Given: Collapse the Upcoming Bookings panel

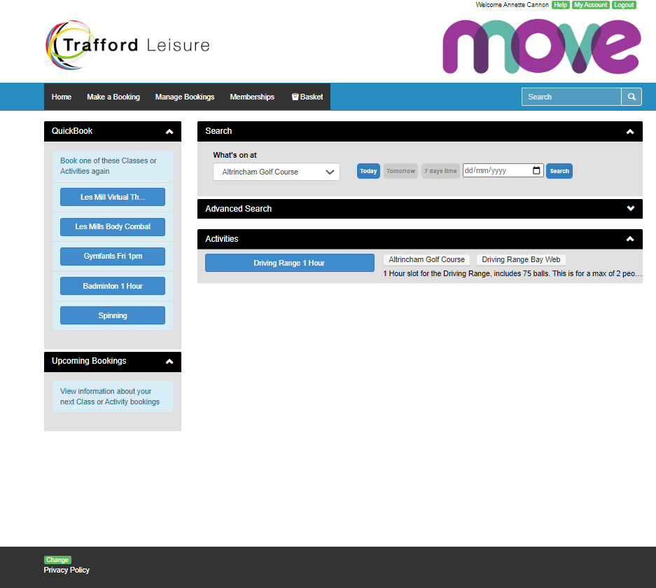Looking at the screenshot, I should [x=169, y=362].
